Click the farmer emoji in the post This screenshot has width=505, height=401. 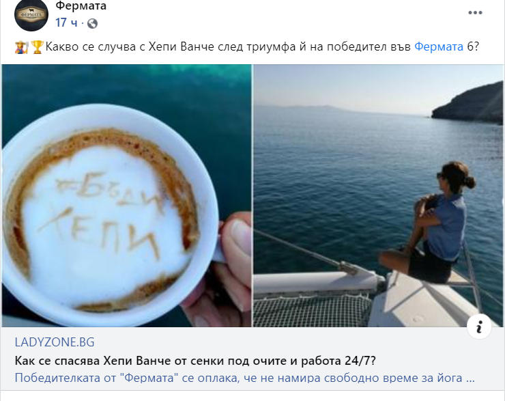tap(21, 47)
